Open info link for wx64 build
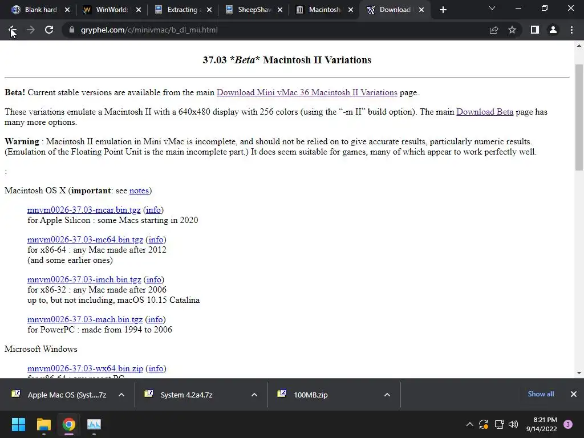This screenshot has width=584, height=438. pyautogui.click(x=156, y=368)
